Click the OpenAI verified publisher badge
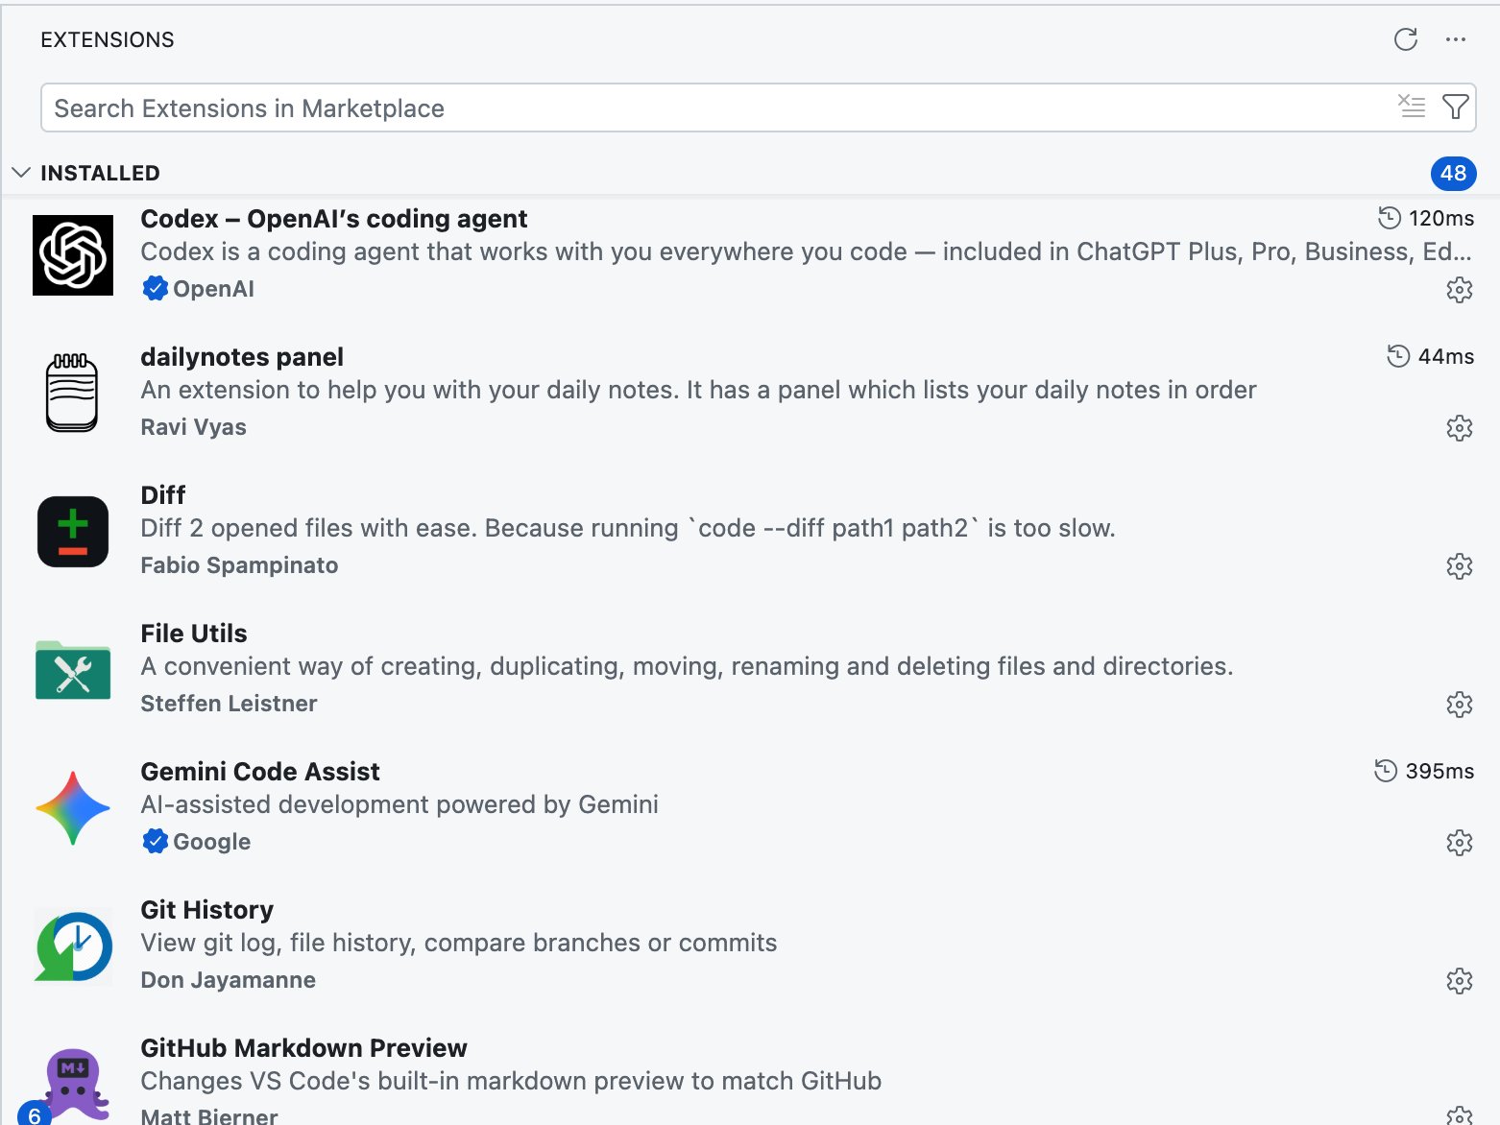The height and width of the screenshot is (1125, 1500). 155,288
